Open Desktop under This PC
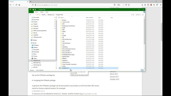Viewport: 171px width, 96px height. (x=35, y=47)
